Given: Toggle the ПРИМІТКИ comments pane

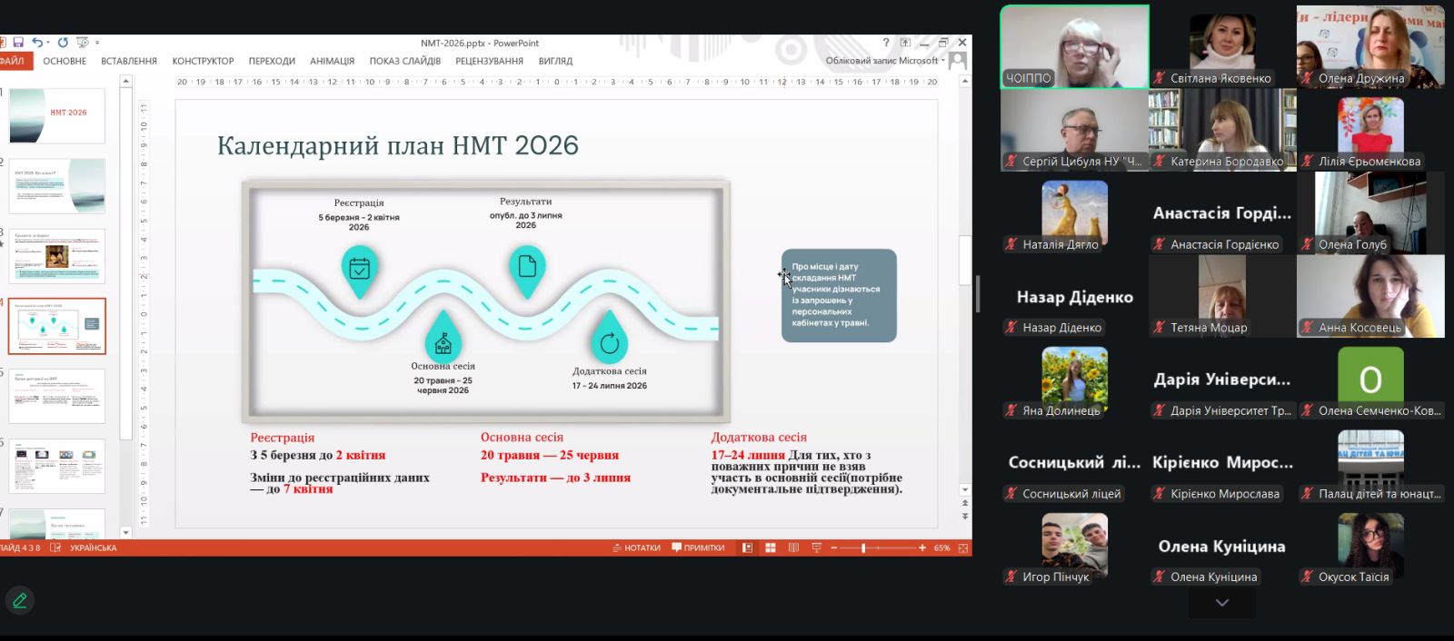Looking at the screenshot, I should tap(698, 548).
